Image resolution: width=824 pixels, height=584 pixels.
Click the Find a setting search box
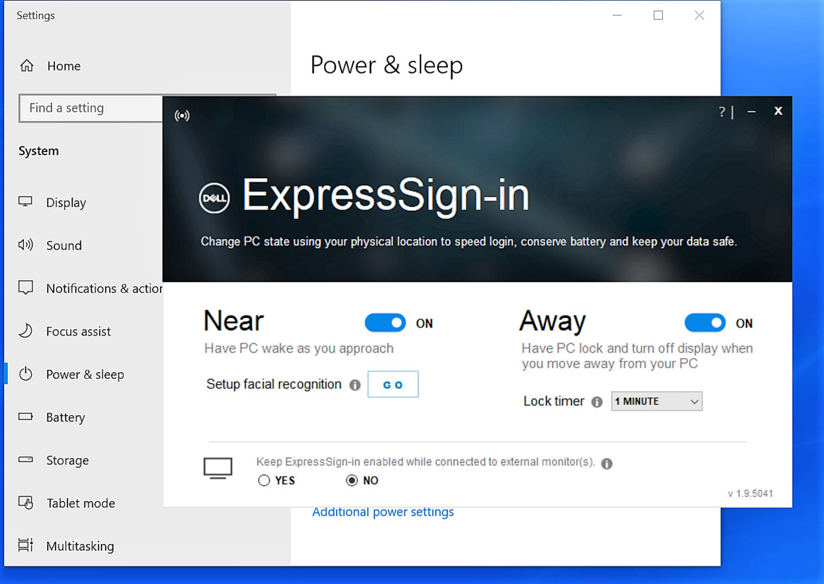[x=90, y=108]
